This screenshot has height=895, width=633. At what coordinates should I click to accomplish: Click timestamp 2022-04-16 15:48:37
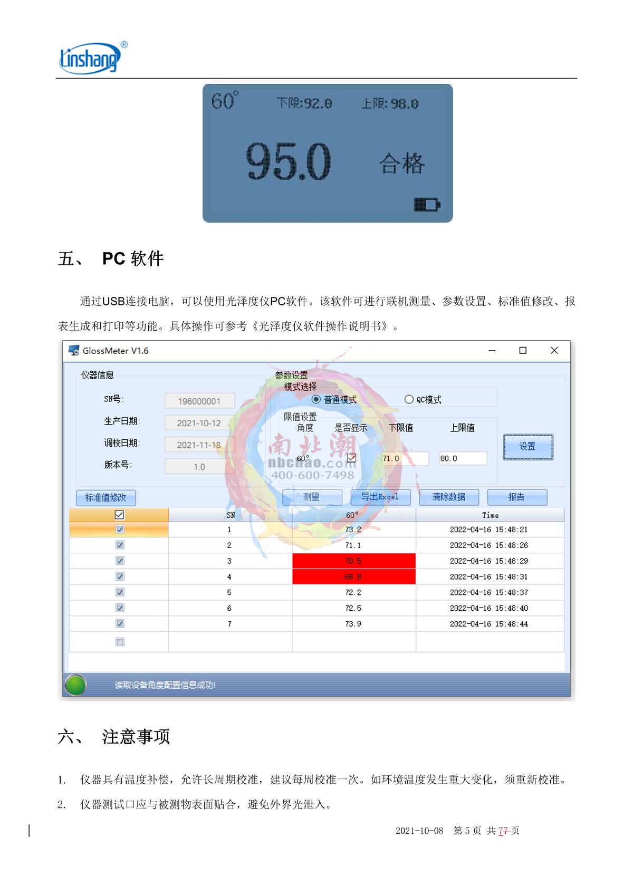click(489, 592)
